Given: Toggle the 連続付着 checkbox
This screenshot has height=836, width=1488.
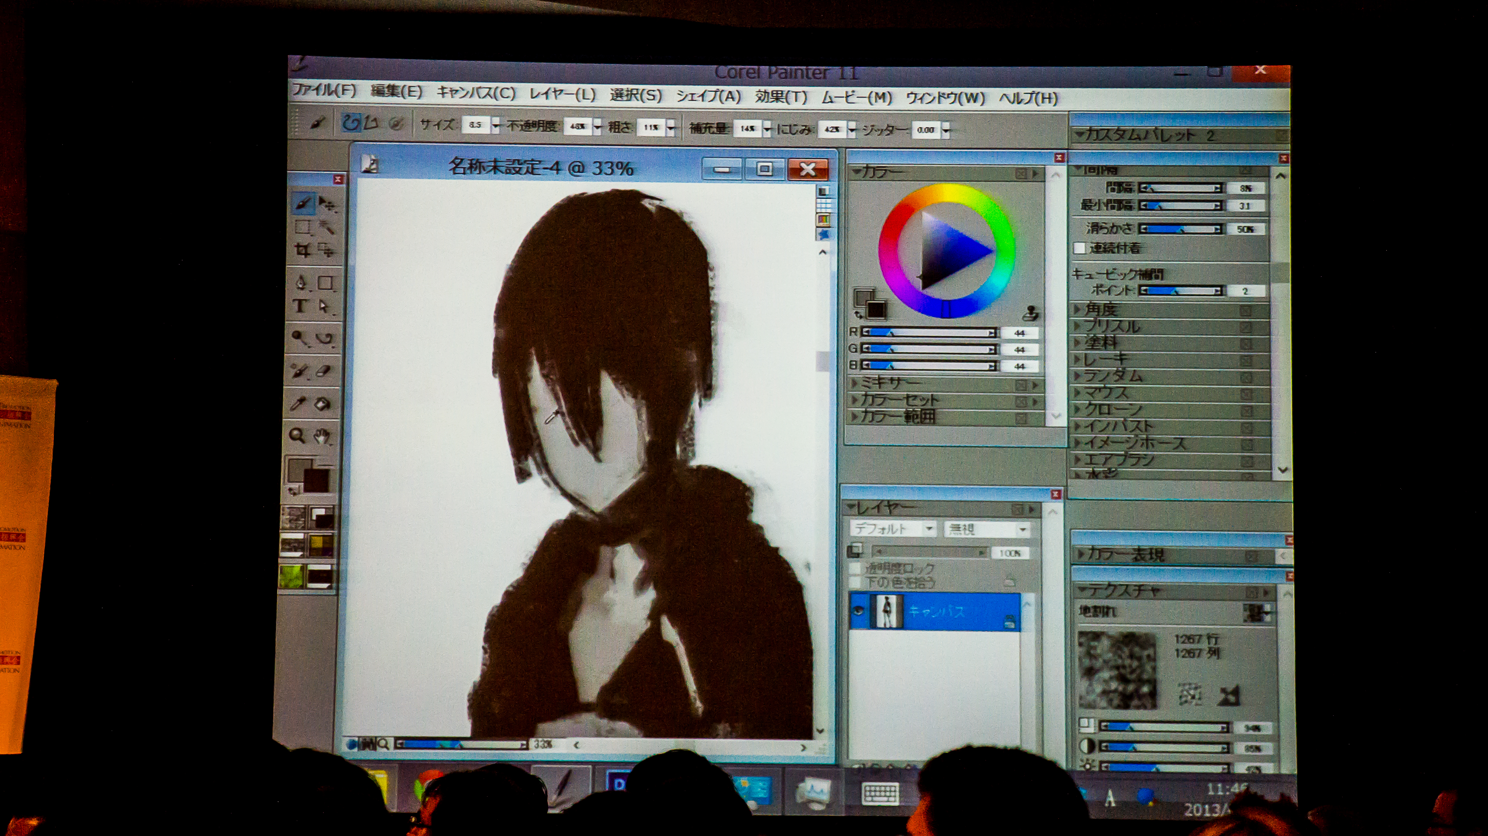Looking at the screenshot, I should 1079,248.
